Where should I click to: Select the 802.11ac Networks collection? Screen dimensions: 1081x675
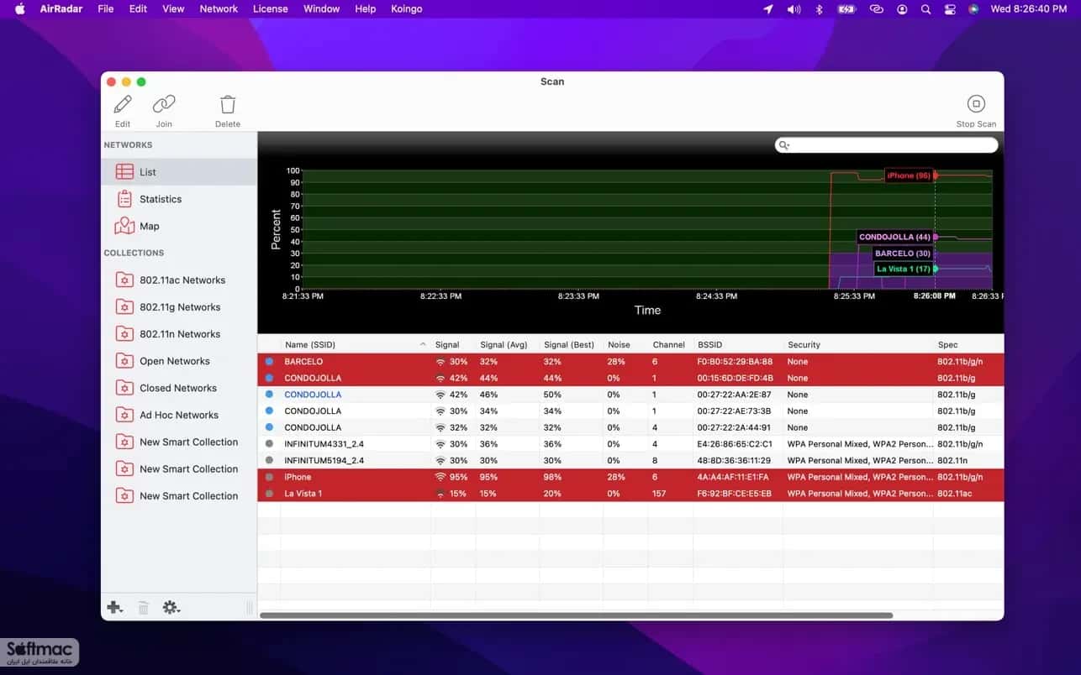click(x=178, y=280)
